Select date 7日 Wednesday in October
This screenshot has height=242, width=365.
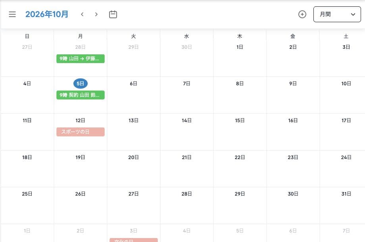[x=186, y=84]
